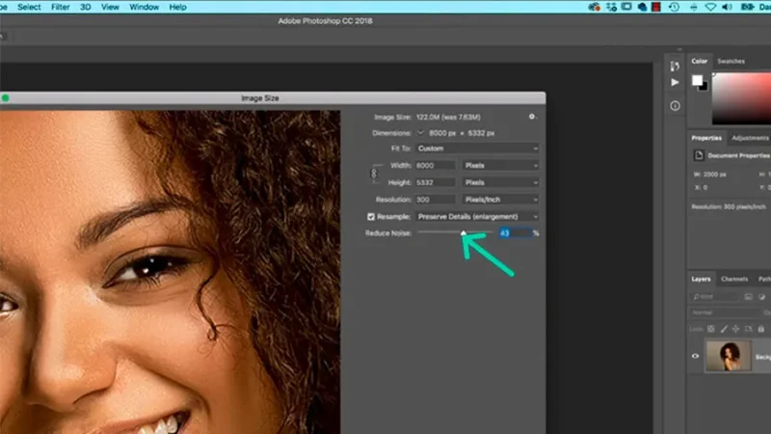Click the display mirroring menu bar icon
The width and height of the screenshot is (771, 434).
tap(626, 7)
